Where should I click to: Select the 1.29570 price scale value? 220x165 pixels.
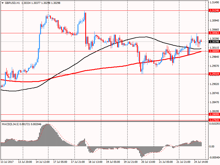215,66
